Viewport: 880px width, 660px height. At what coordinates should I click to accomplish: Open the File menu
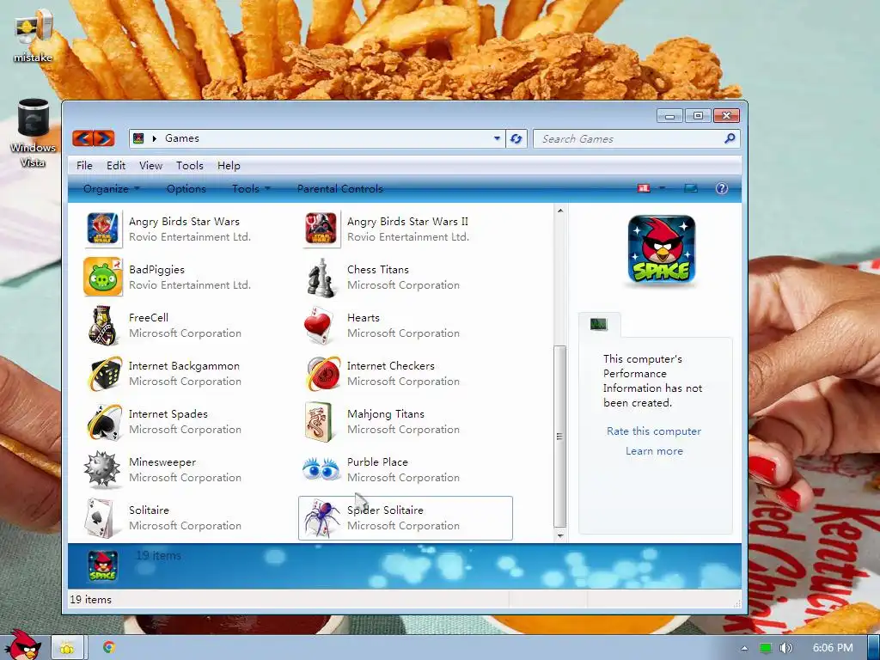coord(84,166)
